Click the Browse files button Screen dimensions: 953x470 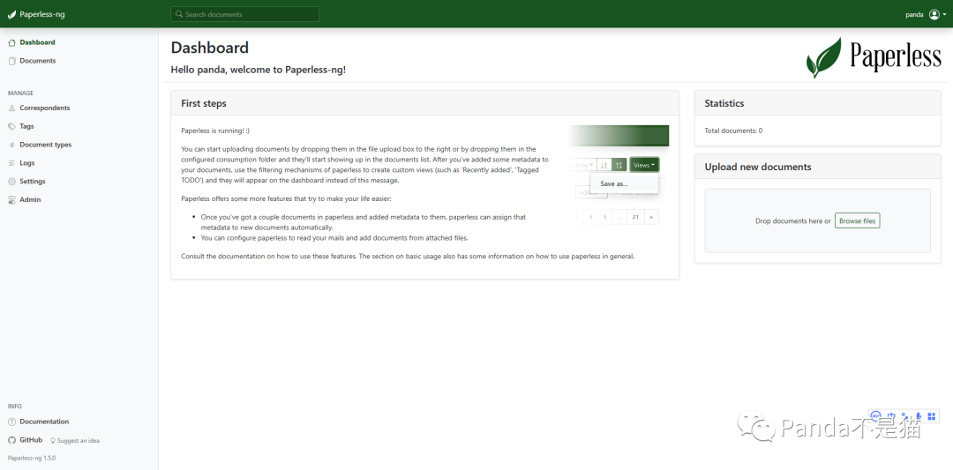(x=857, y=221)
